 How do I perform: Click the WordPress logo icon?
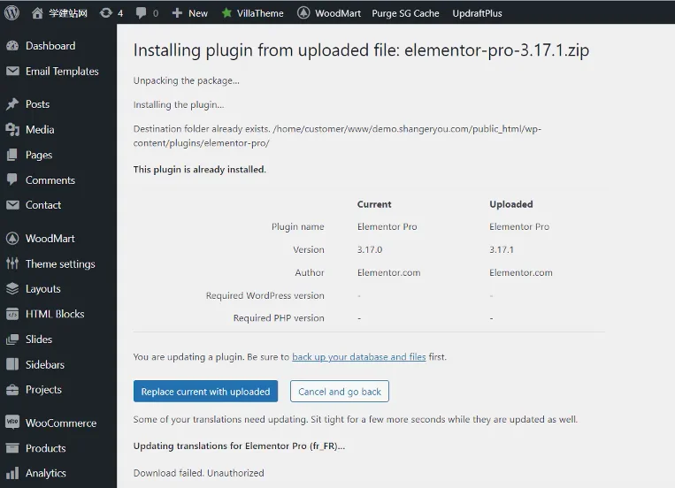(x=12, y=12)
